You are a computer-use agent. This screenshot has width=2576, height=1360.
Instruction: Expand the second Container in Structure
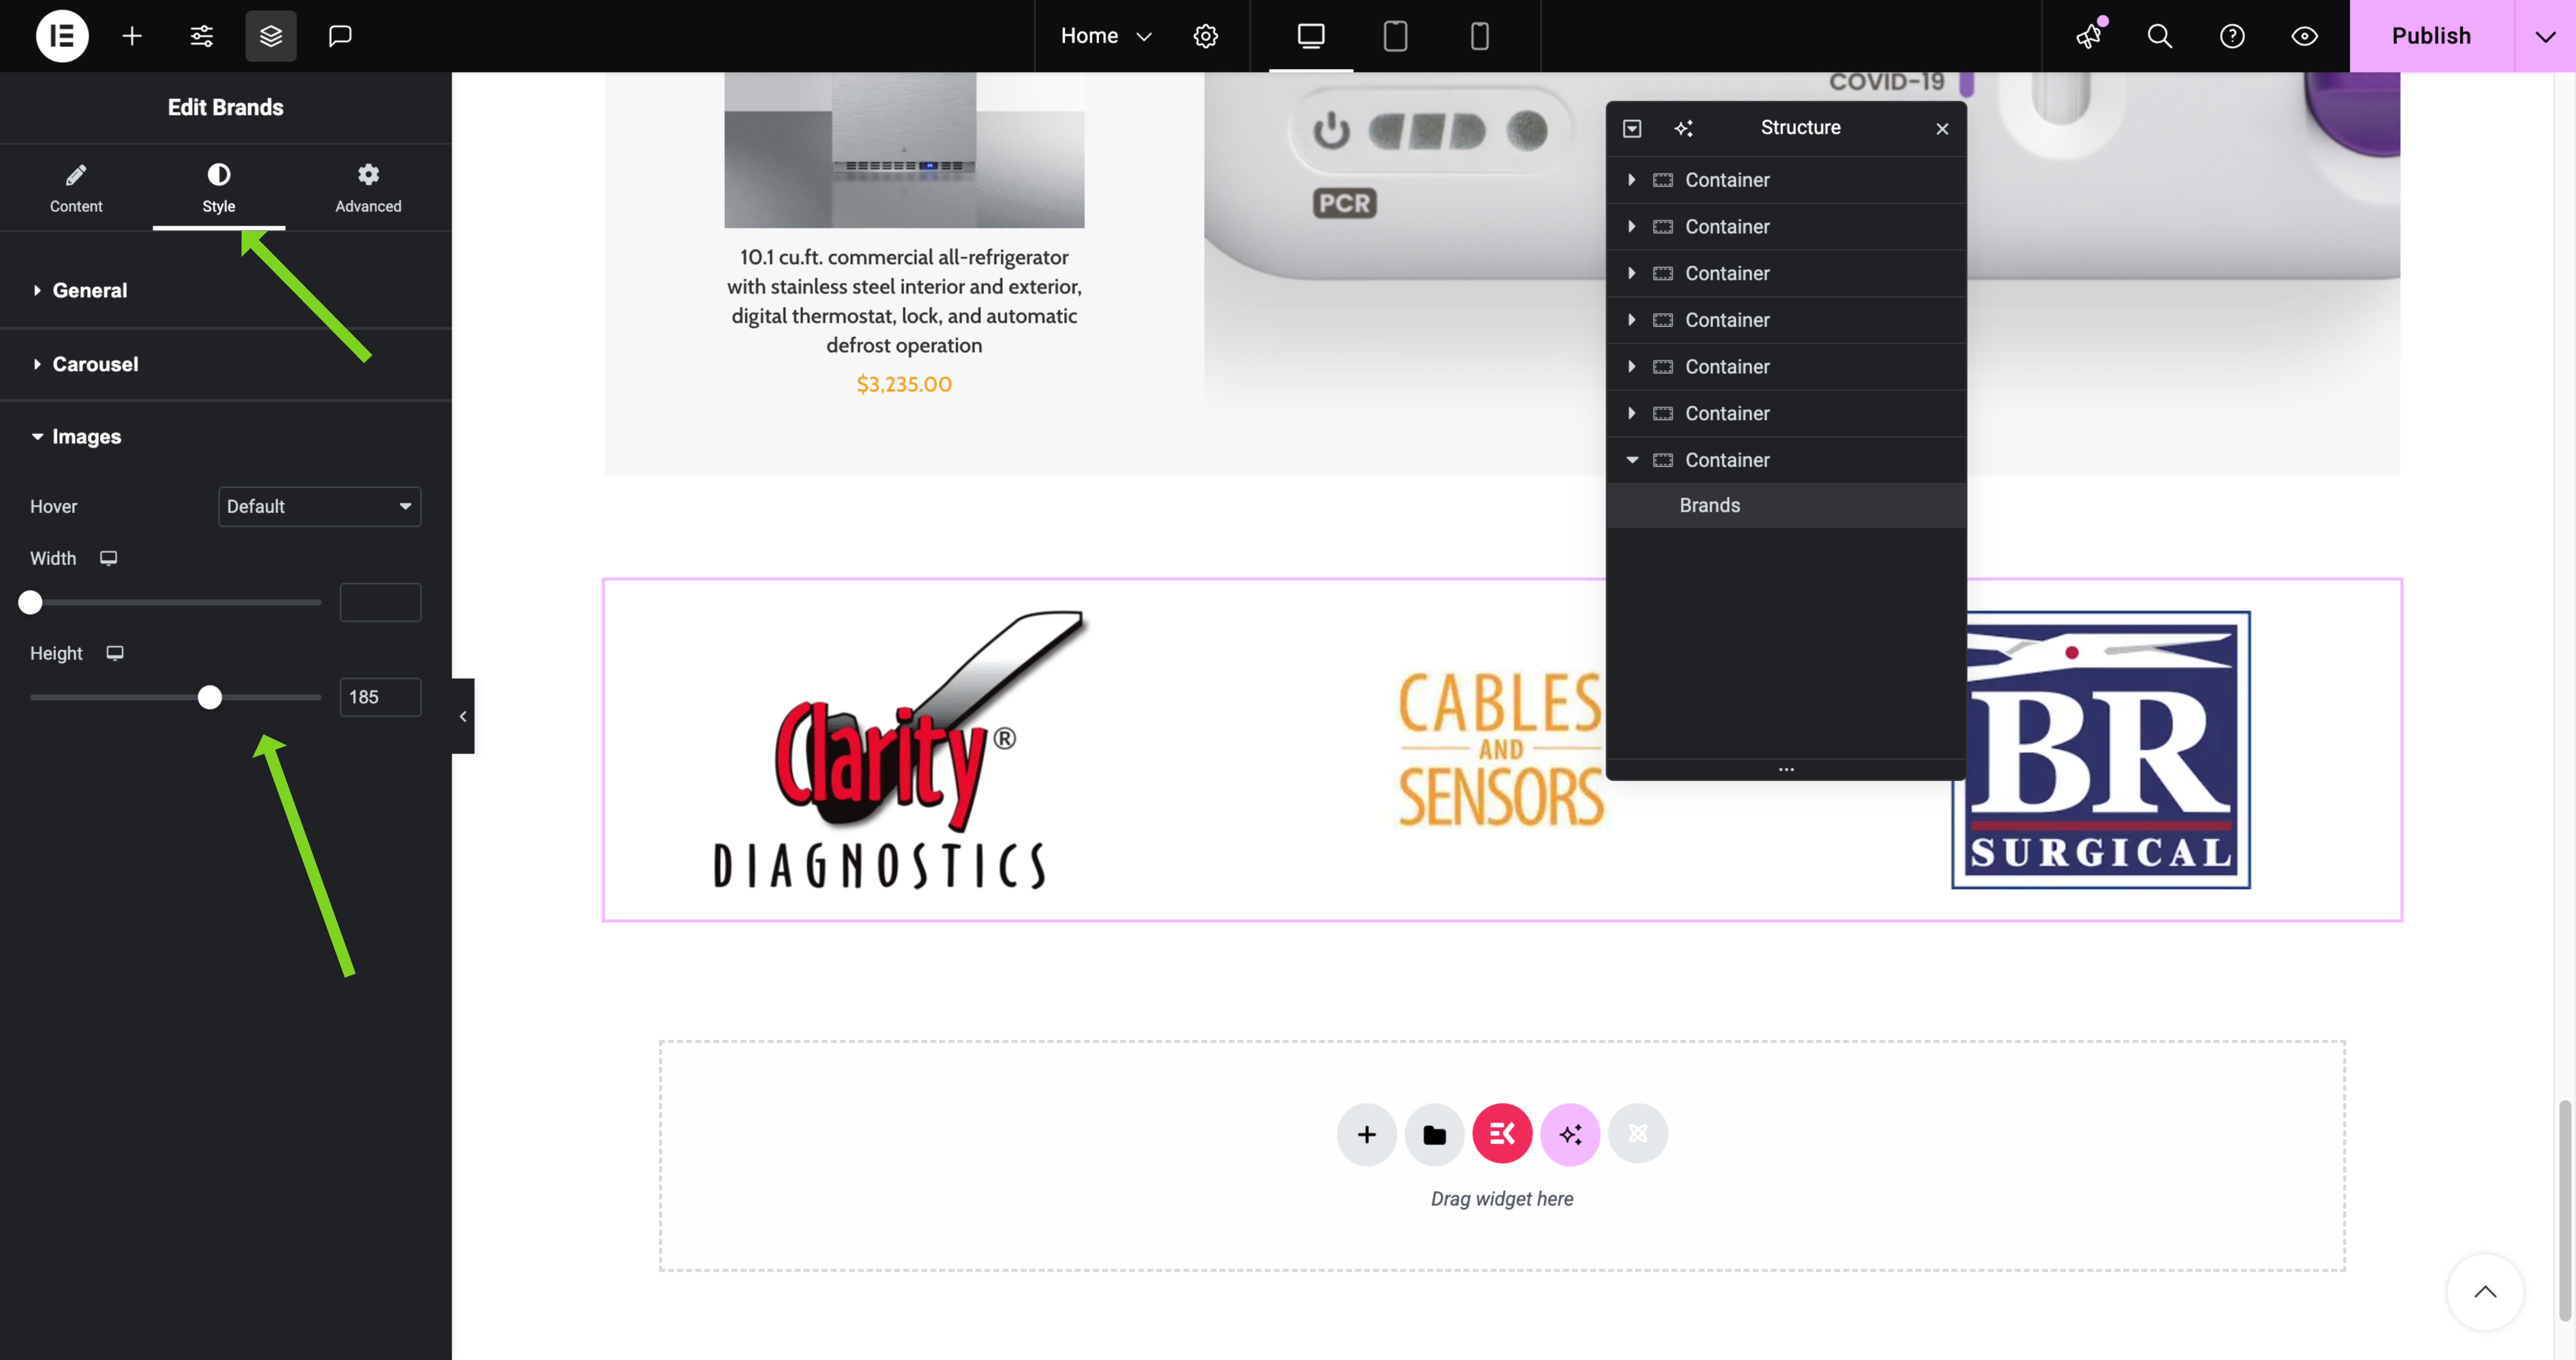click(1632, 227)
